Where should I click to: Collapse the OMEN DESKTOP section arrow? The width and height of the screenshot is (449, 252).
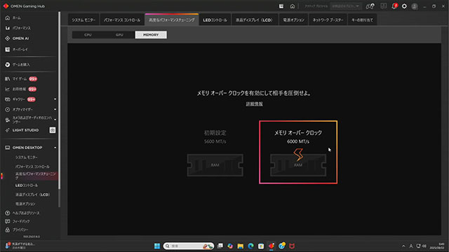point(55,148)
